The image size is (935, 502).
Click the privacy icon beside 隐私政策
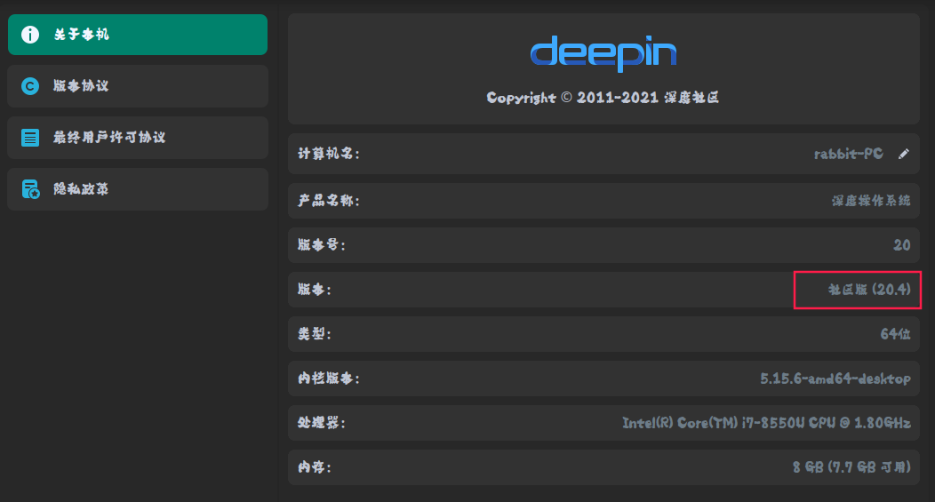tap(30, 189)
